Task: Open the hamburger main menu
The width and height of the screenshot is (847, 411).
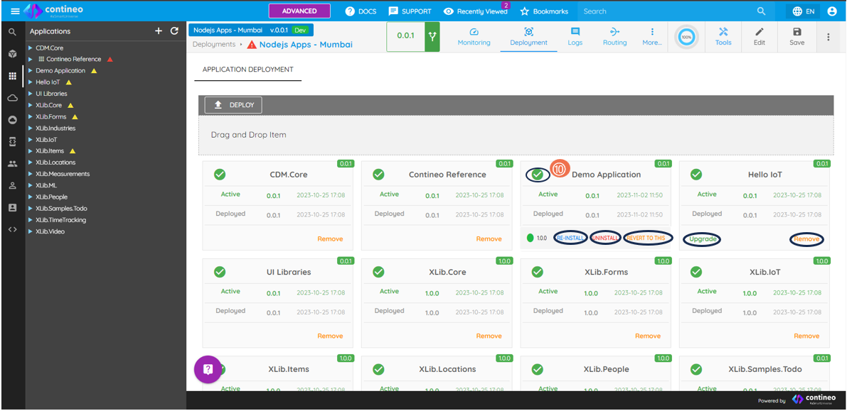Action: pyautogui.click(x=15, y=11)
